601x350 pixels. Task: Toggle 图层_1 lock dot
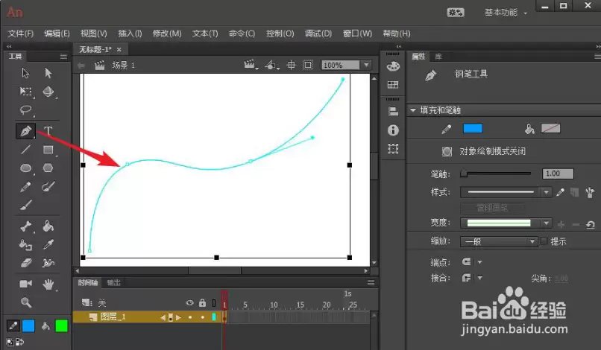tap(202, 317)
